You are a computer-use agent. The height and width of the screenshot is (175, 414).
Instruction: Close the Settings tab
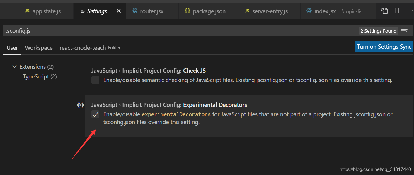point(119,11)
